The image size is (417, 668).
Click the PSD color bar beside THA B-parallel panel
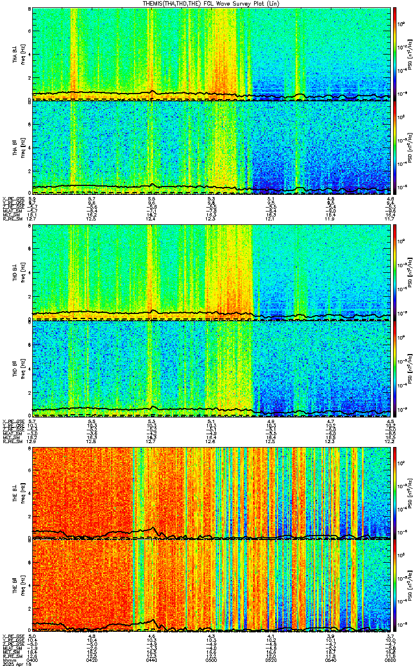(395, 148)
